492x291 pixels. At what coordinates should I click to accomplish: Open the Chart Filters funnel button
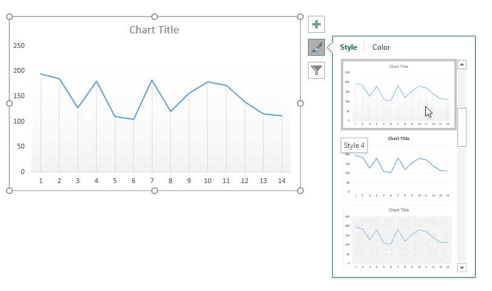click(316, 70)
